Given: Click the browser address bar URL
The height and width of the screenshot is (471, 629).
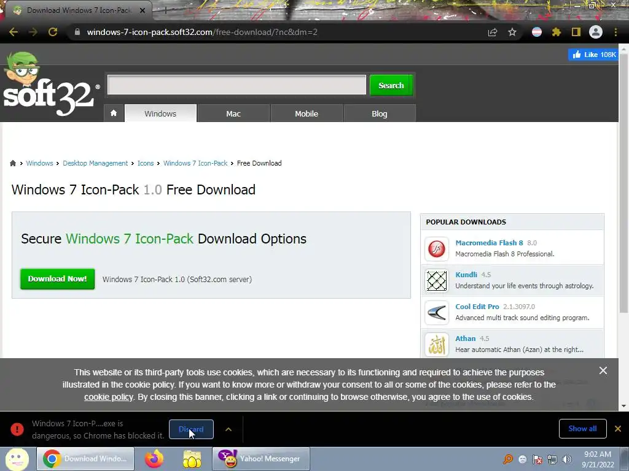Looking at the screenshot, I should [202, 32].
